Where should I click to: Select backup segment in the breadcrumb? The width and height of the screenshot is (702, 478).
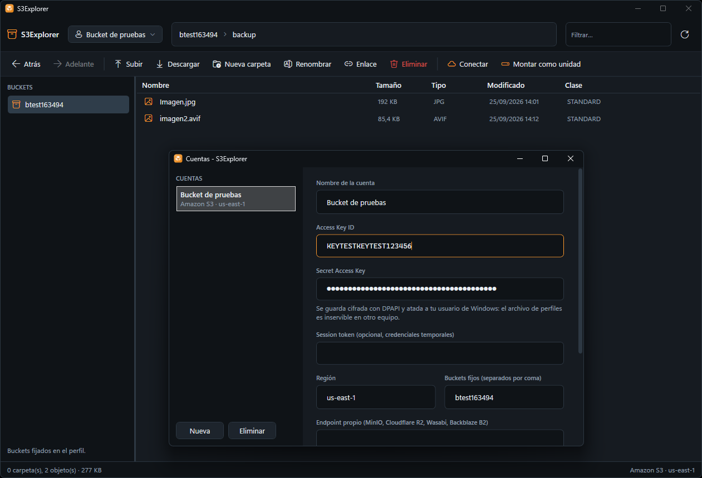pyautogui.click(x=244, y=34)
